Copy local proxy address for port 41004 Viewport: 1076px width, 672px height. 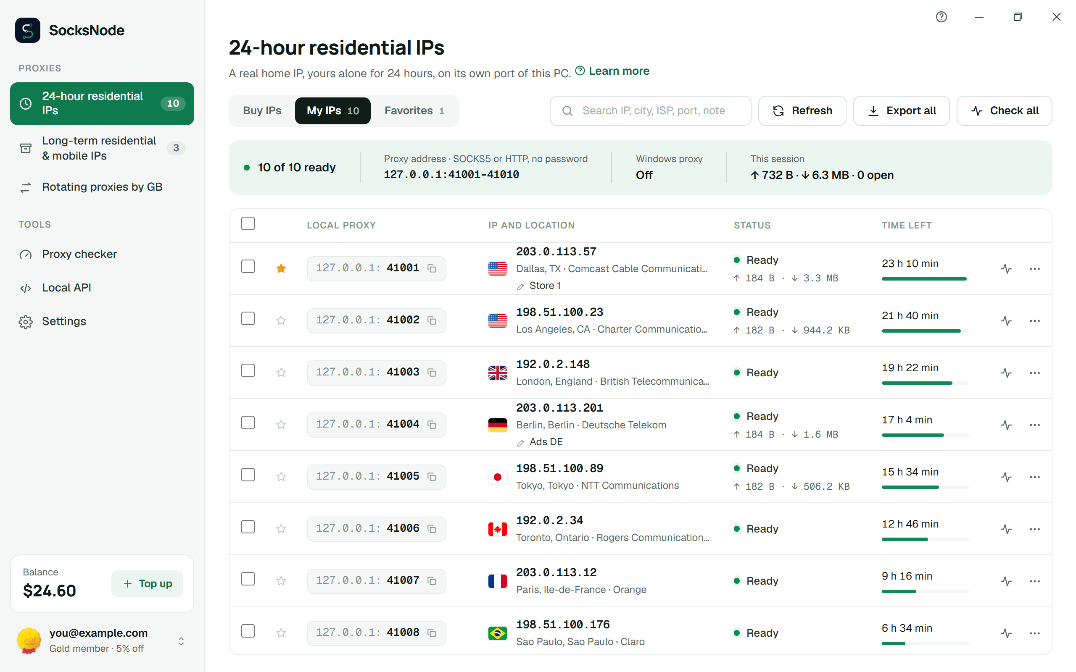431,425
